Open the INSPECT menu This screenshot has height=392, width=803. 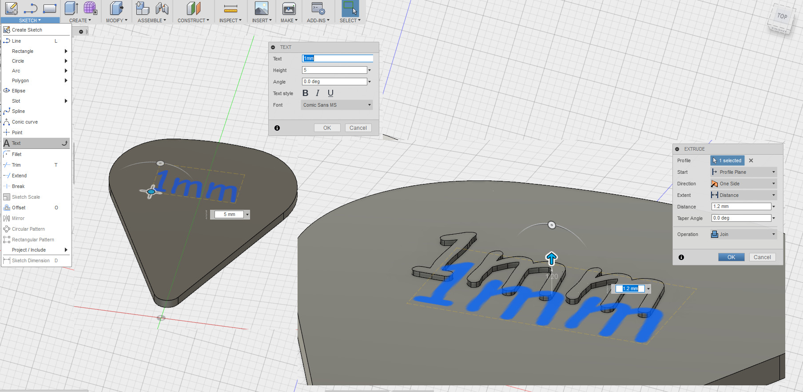coord(231,20)
